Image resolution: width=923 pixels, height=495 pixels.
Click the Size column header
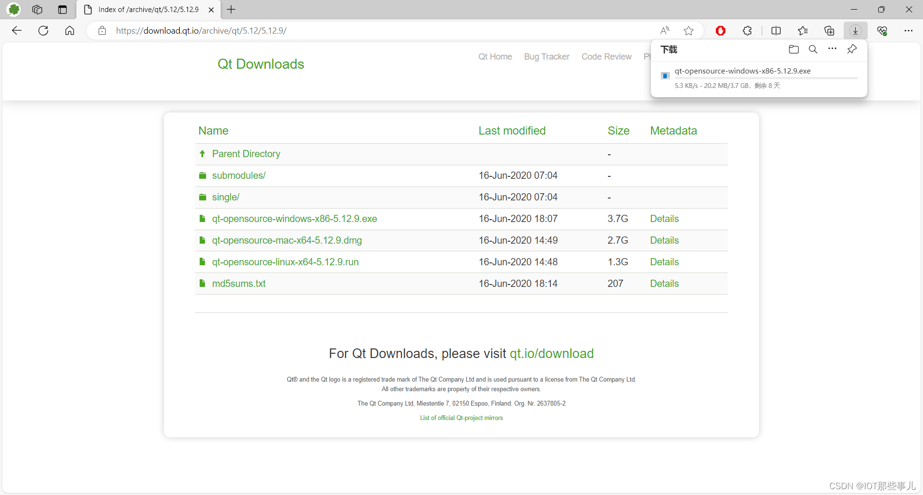pyautogui.click(x=618, y=131)
